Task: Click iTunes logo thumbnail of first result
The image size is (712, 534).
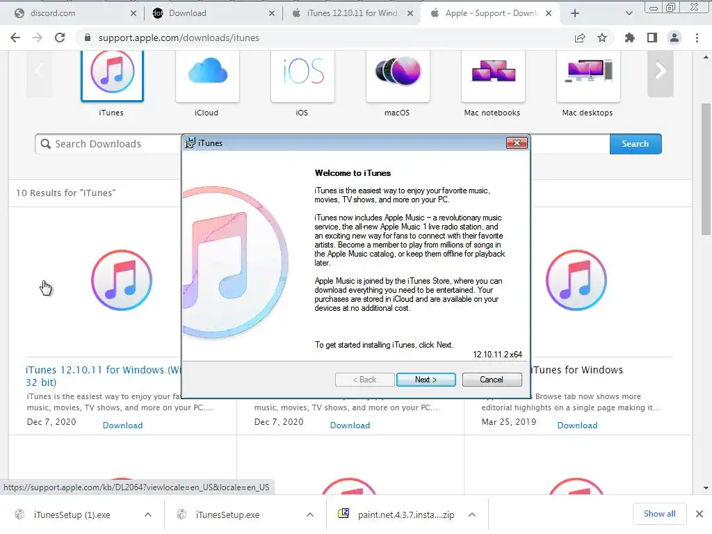Action: (122, 280)
